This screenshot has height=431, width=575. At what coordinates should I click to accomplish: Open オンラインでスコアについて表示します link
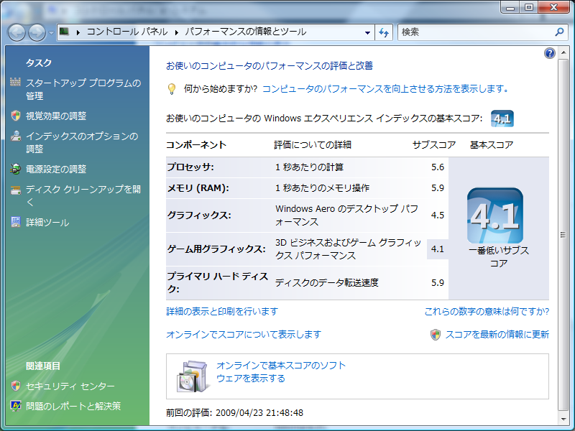[x=244, y=334]
